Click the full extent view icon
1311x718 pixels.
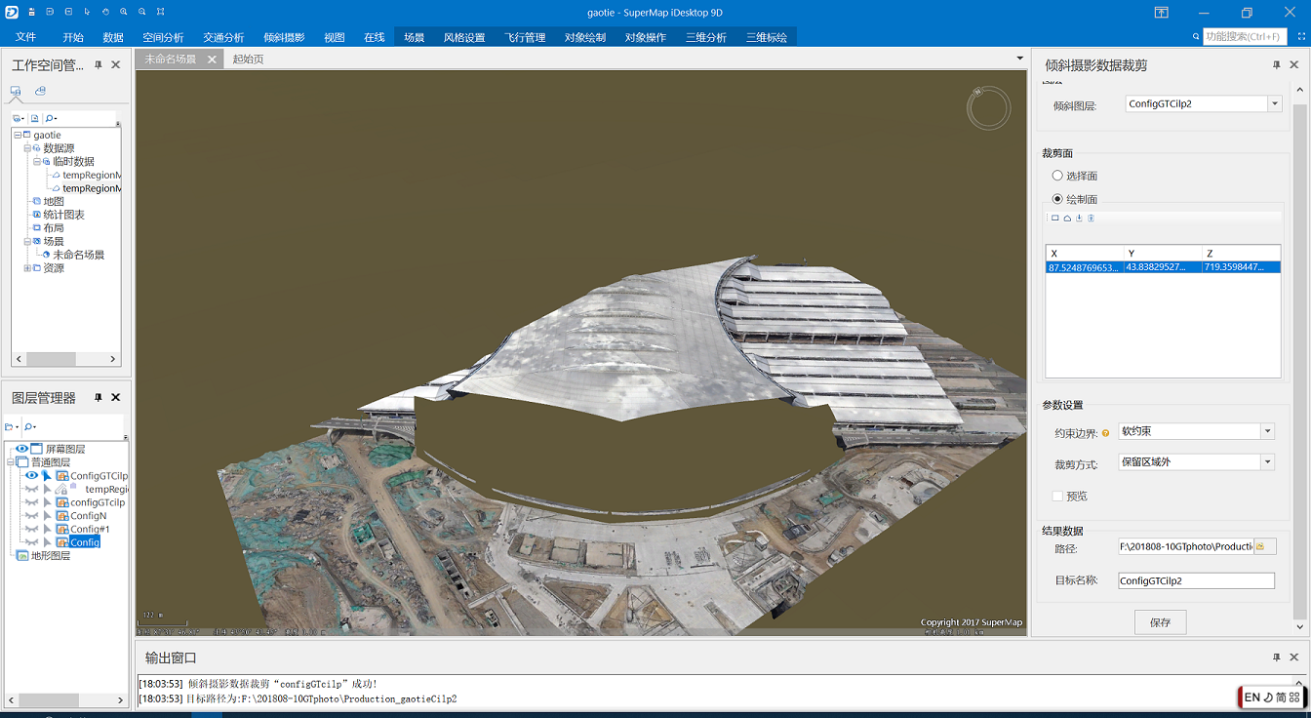[161, 13]
